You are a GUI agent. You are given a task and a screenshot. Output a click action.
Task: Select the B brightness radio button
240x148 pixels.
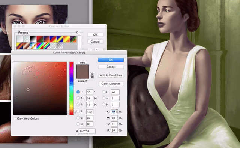(78, 104)
